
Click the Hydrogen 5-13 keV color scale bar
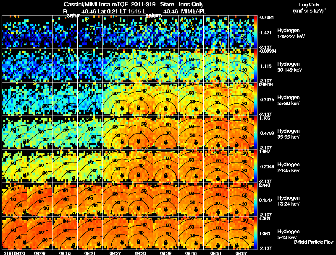pos(255,233)
